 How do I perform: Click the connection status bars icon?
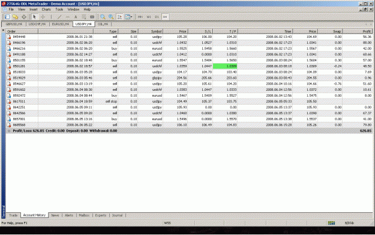[x=331, y=223]
